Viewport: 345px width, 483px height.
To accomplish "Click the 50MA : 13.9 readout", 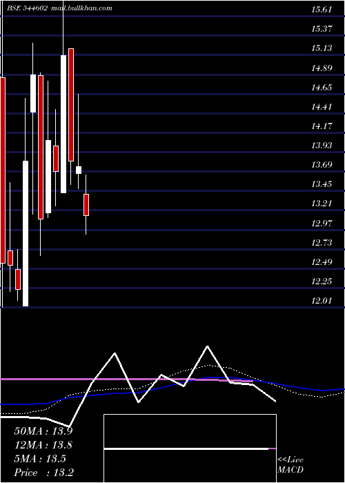I will (x=43, y=431).
